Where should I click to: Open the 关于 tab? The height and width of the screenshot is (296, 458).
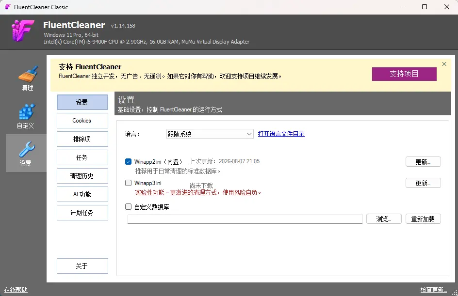82,266
